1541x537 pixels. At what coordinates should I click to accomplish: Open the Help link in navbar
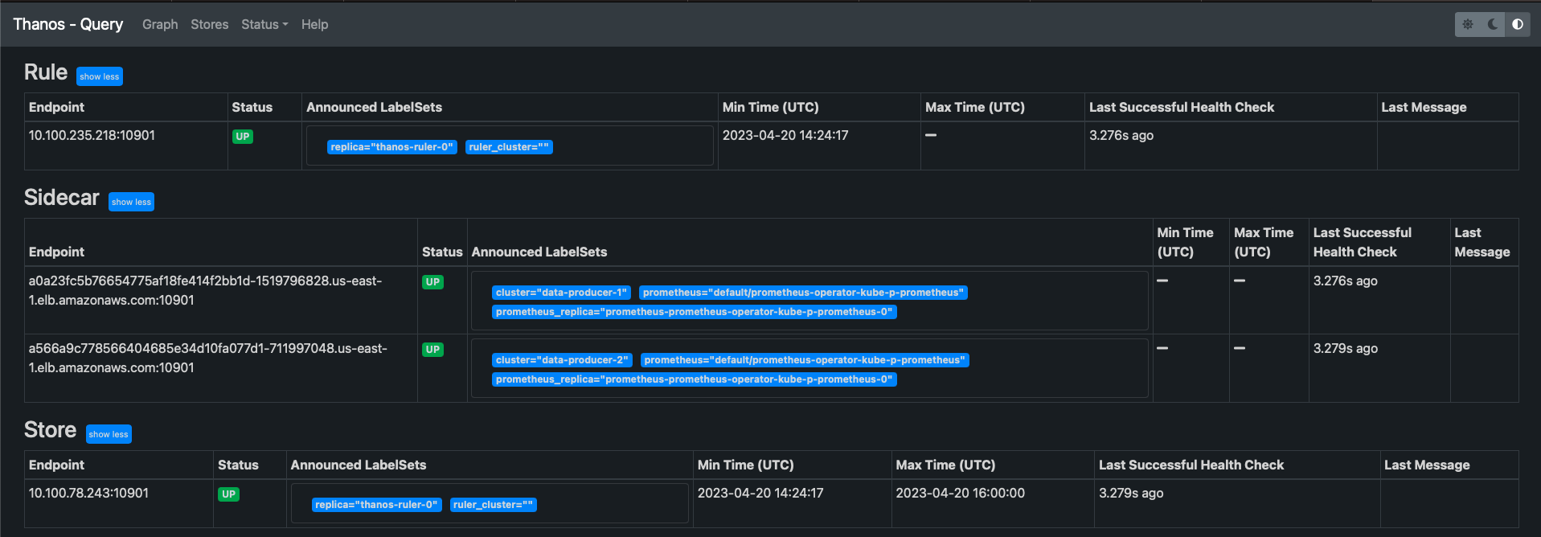[x=314, y=24]
